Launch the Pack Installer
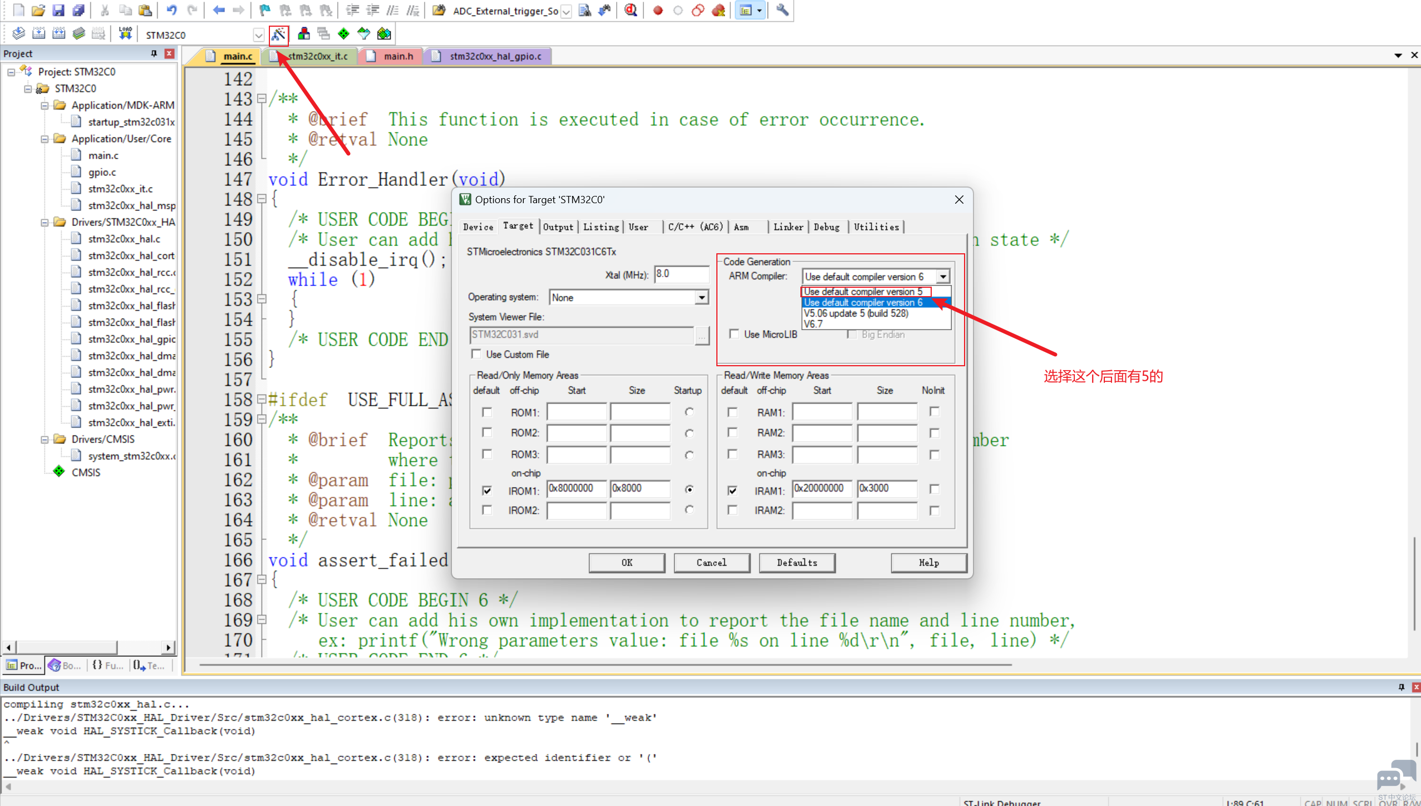 tap(384, 34)
